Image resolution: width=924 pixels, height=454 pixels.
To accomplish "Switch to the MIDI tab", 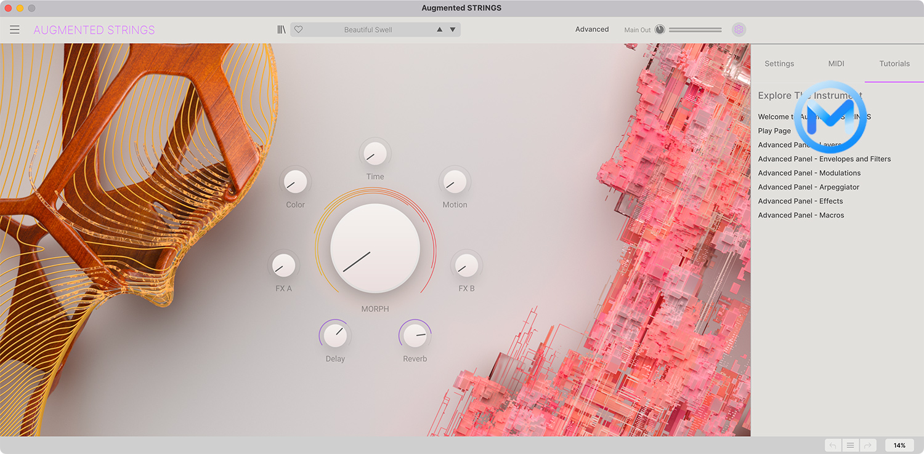I will click(x=836, y=63).
